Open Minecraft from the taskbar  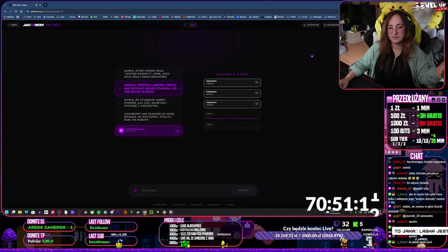click(151, 212)
